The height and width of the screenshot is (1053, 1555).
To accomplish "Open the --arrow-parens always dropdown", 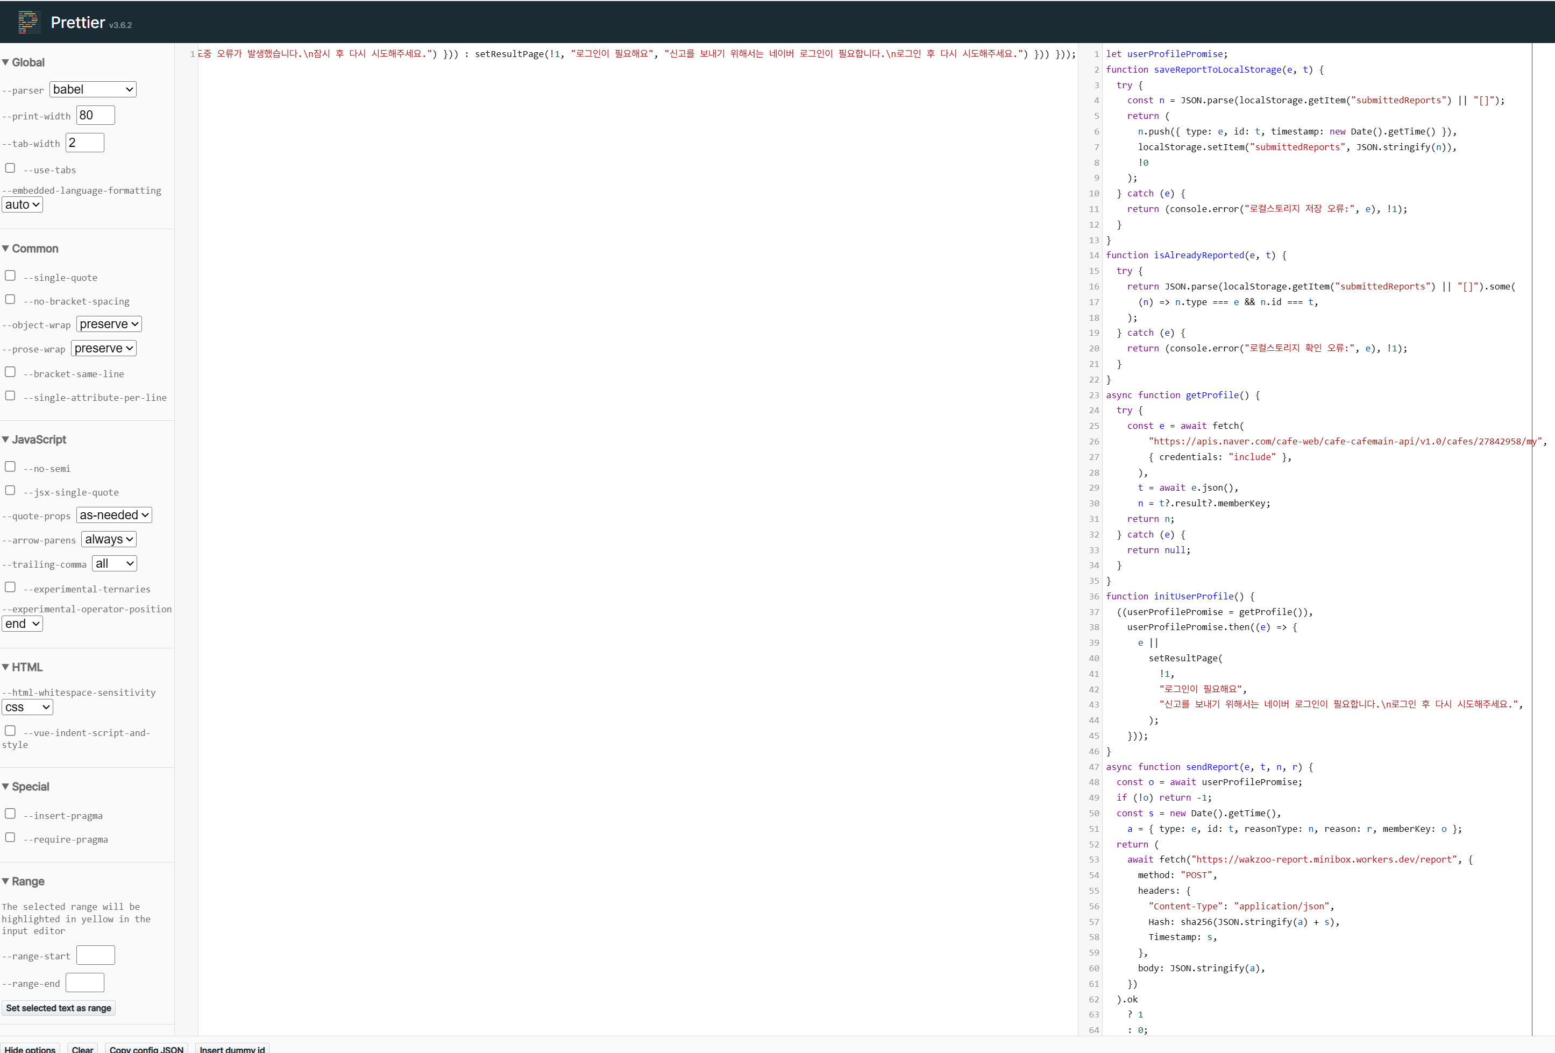I will (109, 539).
